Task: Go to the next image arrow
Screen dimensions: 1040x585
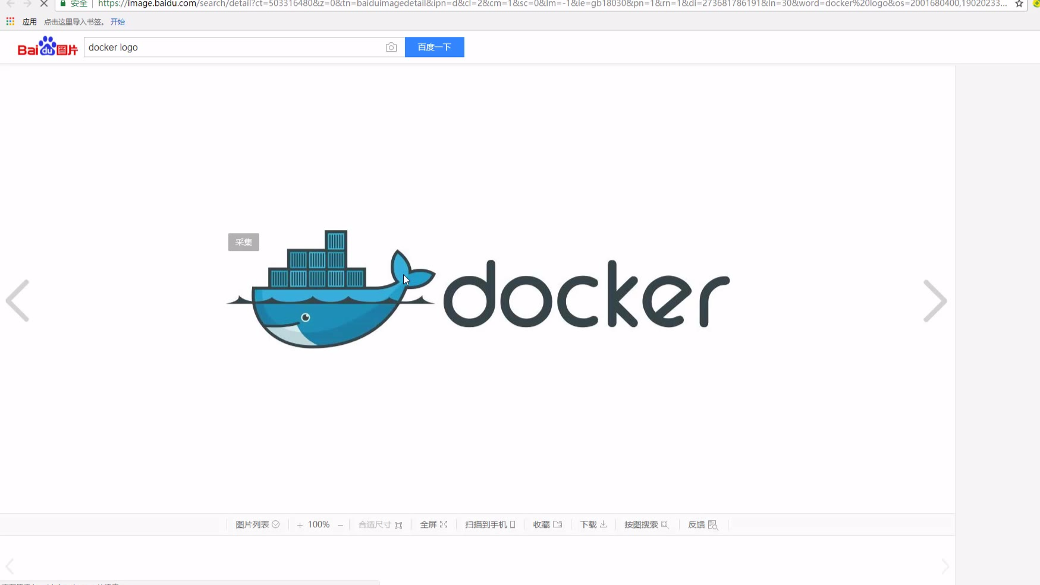Action: pyautogui.click(x=934, y=301)
